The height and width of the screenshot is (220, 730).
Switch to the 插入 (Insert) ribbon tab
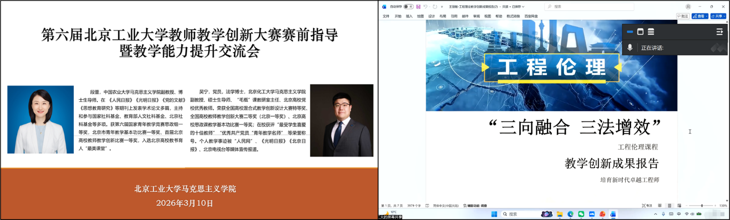pyautogui.click(x=409, y=17)
